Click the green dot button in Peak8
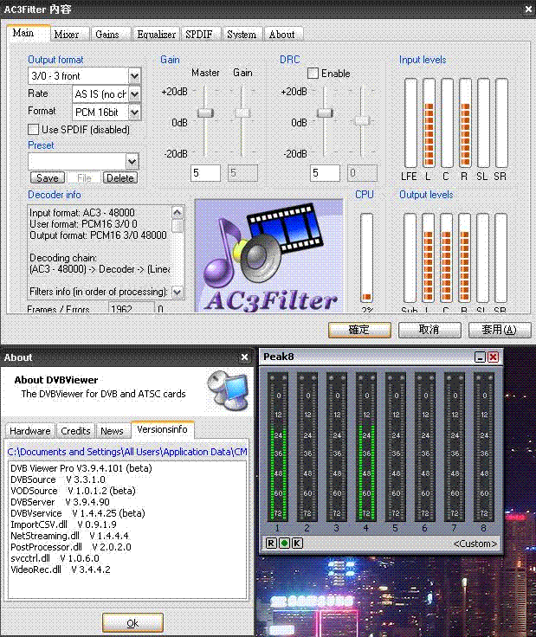Screen dimensions: 536x637 [x=284, y=543]
